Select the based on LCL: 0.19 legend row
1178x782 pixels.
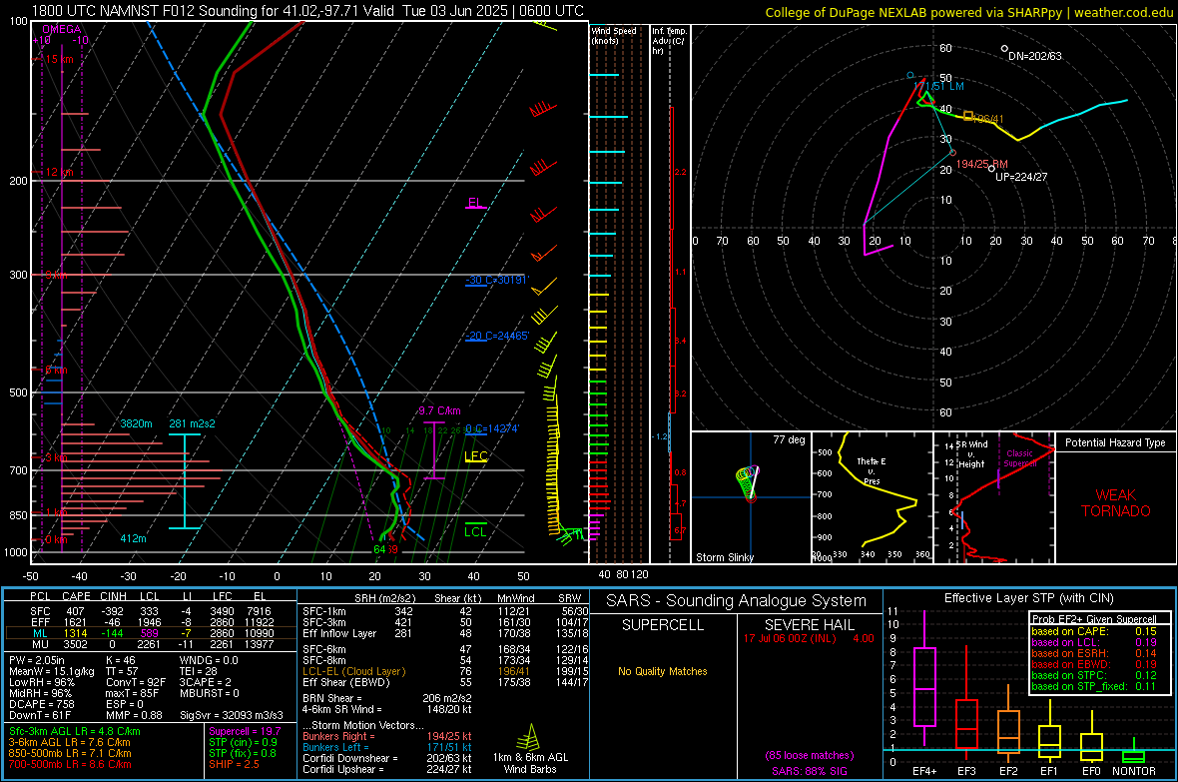click(x=1094, y=642)
